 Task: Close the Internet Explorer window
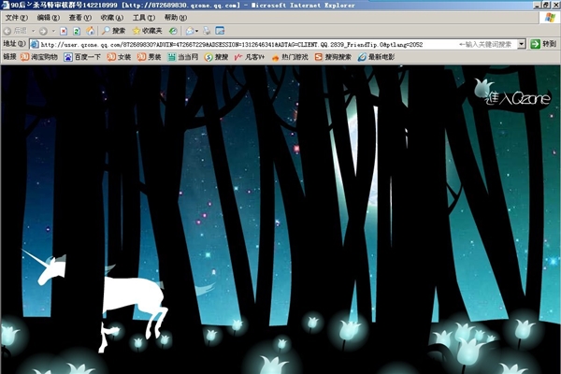point(555,5)
